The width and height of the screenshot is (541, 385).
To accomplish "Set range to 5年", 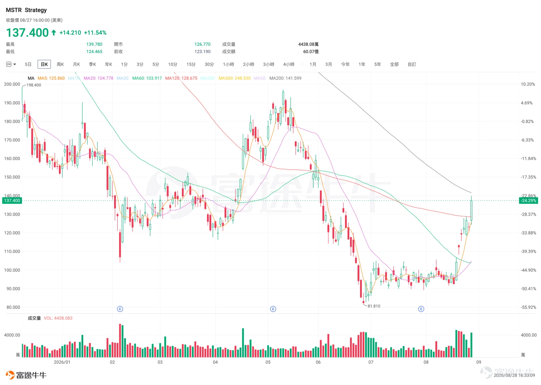I will click(378, 64).
